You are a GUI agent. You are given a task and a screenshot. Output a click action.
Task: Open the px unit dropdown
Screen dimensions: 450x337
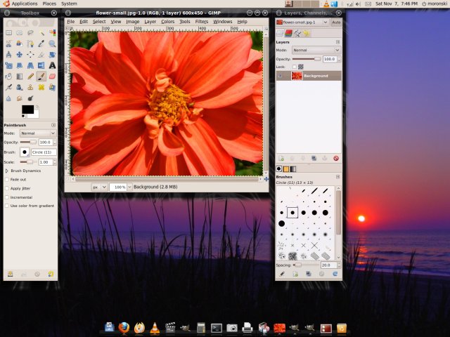(x=99, y=187)
